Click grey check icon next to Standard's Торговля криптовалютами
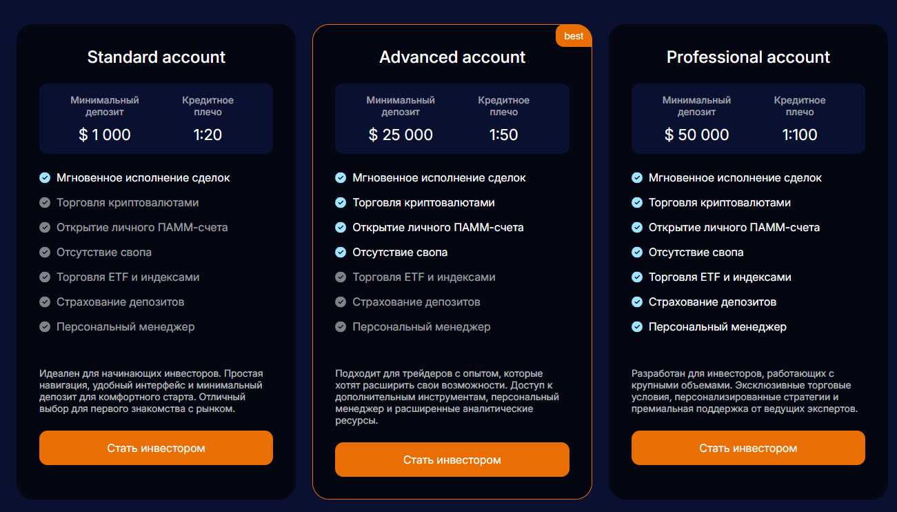The height and width of the screenshot is (512, 897). click(x=45, y=203)
